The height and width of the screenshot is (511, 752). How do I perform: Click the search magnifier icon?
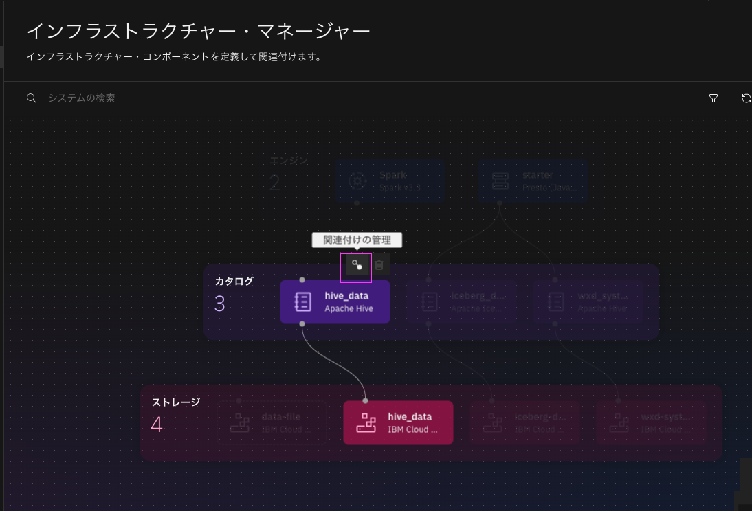coord(32,98)
